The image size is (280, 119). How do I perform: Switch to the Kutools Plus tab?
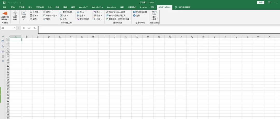tap(97, 7)
